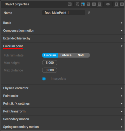Click the shapes with arrows icon
Viewport: 125px width, 131px height.
[x=77, y=4]
